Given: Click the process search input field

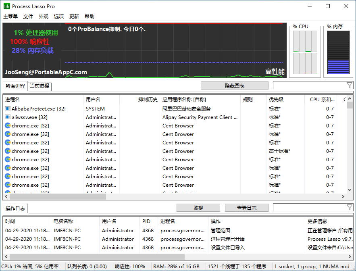Looking at the screenshot, I should coord(309,85).
